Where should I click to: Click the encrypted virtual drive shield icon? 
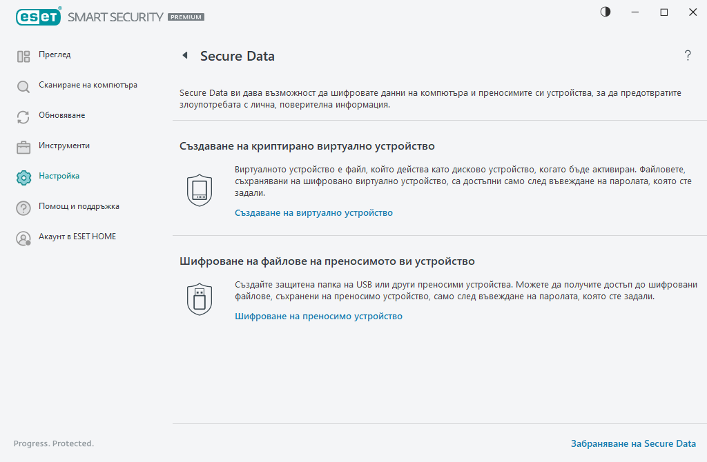pos(199,188)
